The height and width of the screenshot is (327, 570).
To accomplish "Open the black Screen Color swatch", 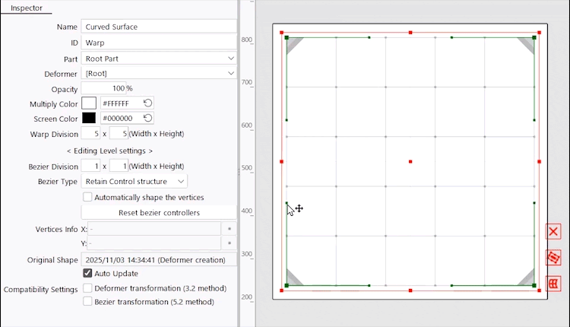I will [89, 119].
